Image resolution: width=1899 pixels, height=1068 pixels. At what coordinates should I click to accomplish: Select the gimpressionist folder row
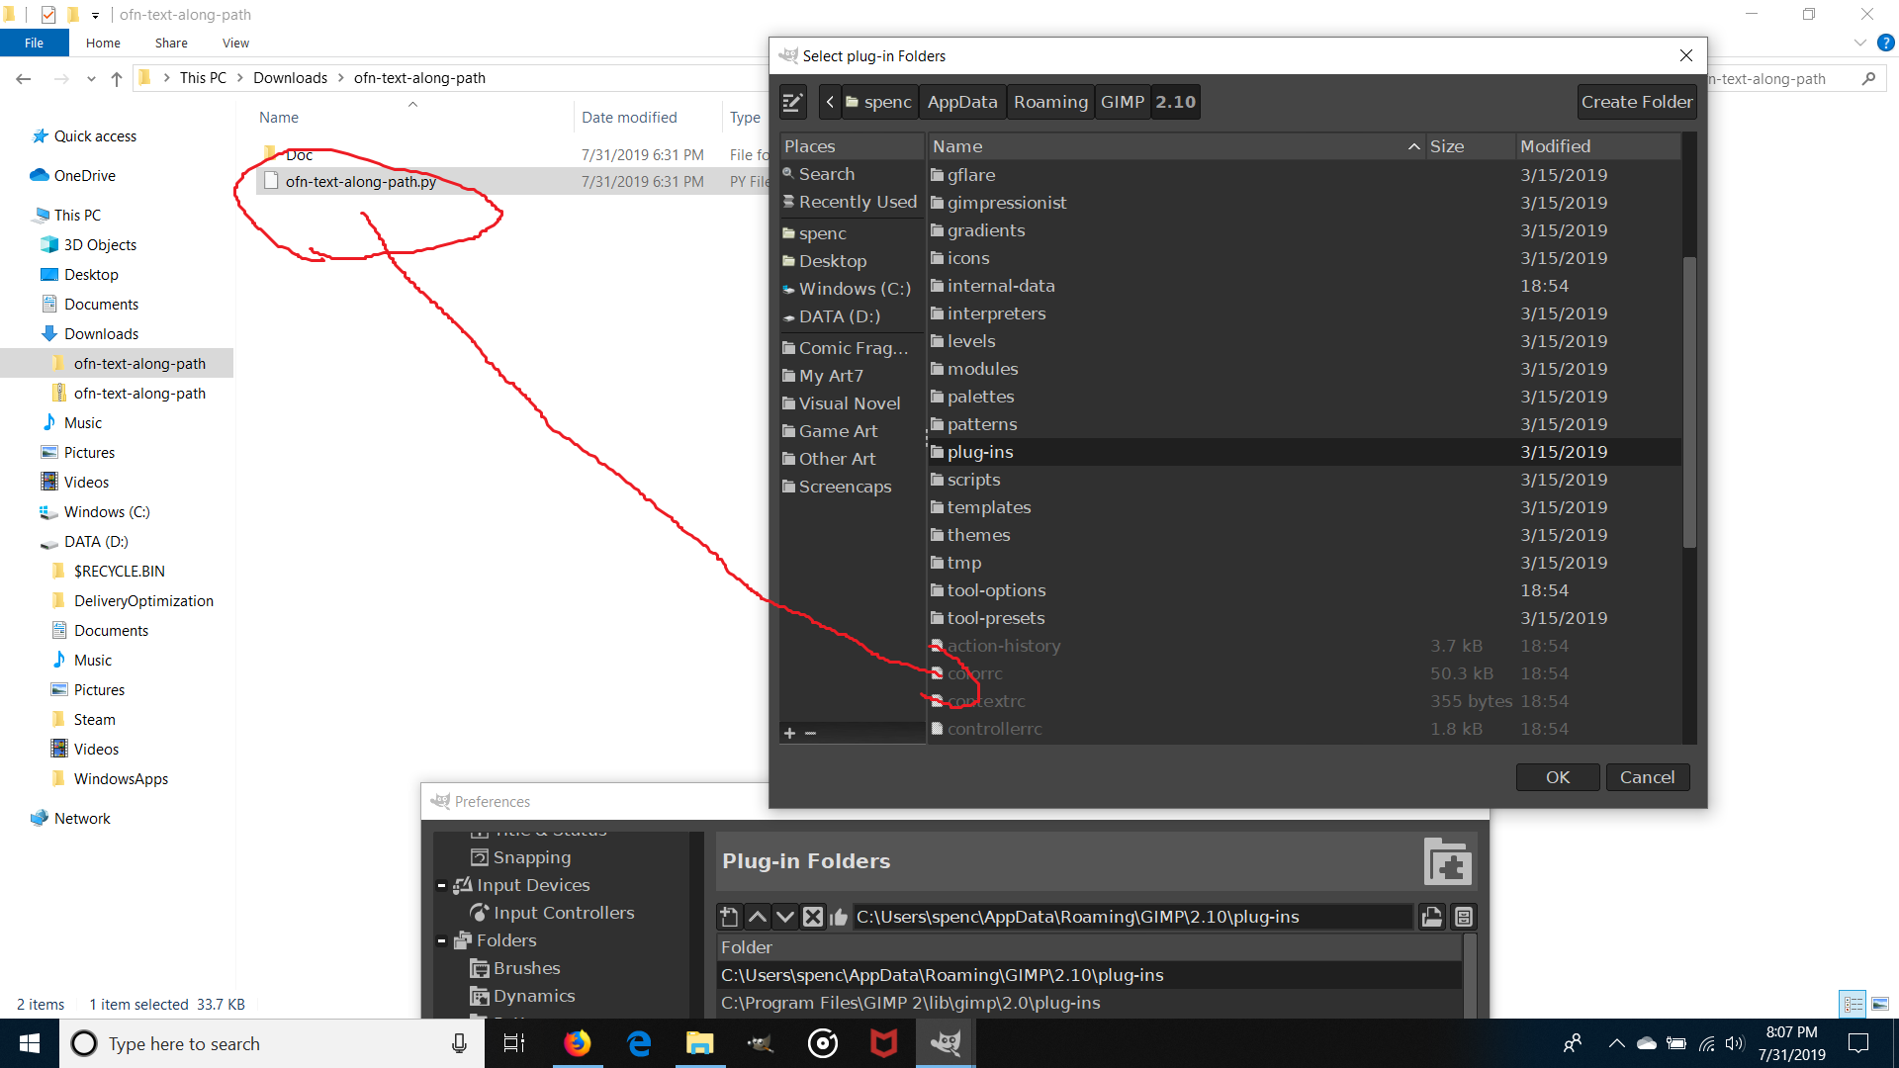point(1304,203)
